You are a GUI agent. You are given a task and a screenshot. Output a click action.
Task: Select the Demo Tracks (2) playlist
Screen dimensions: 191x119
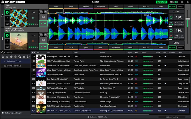tap(14, 66)
